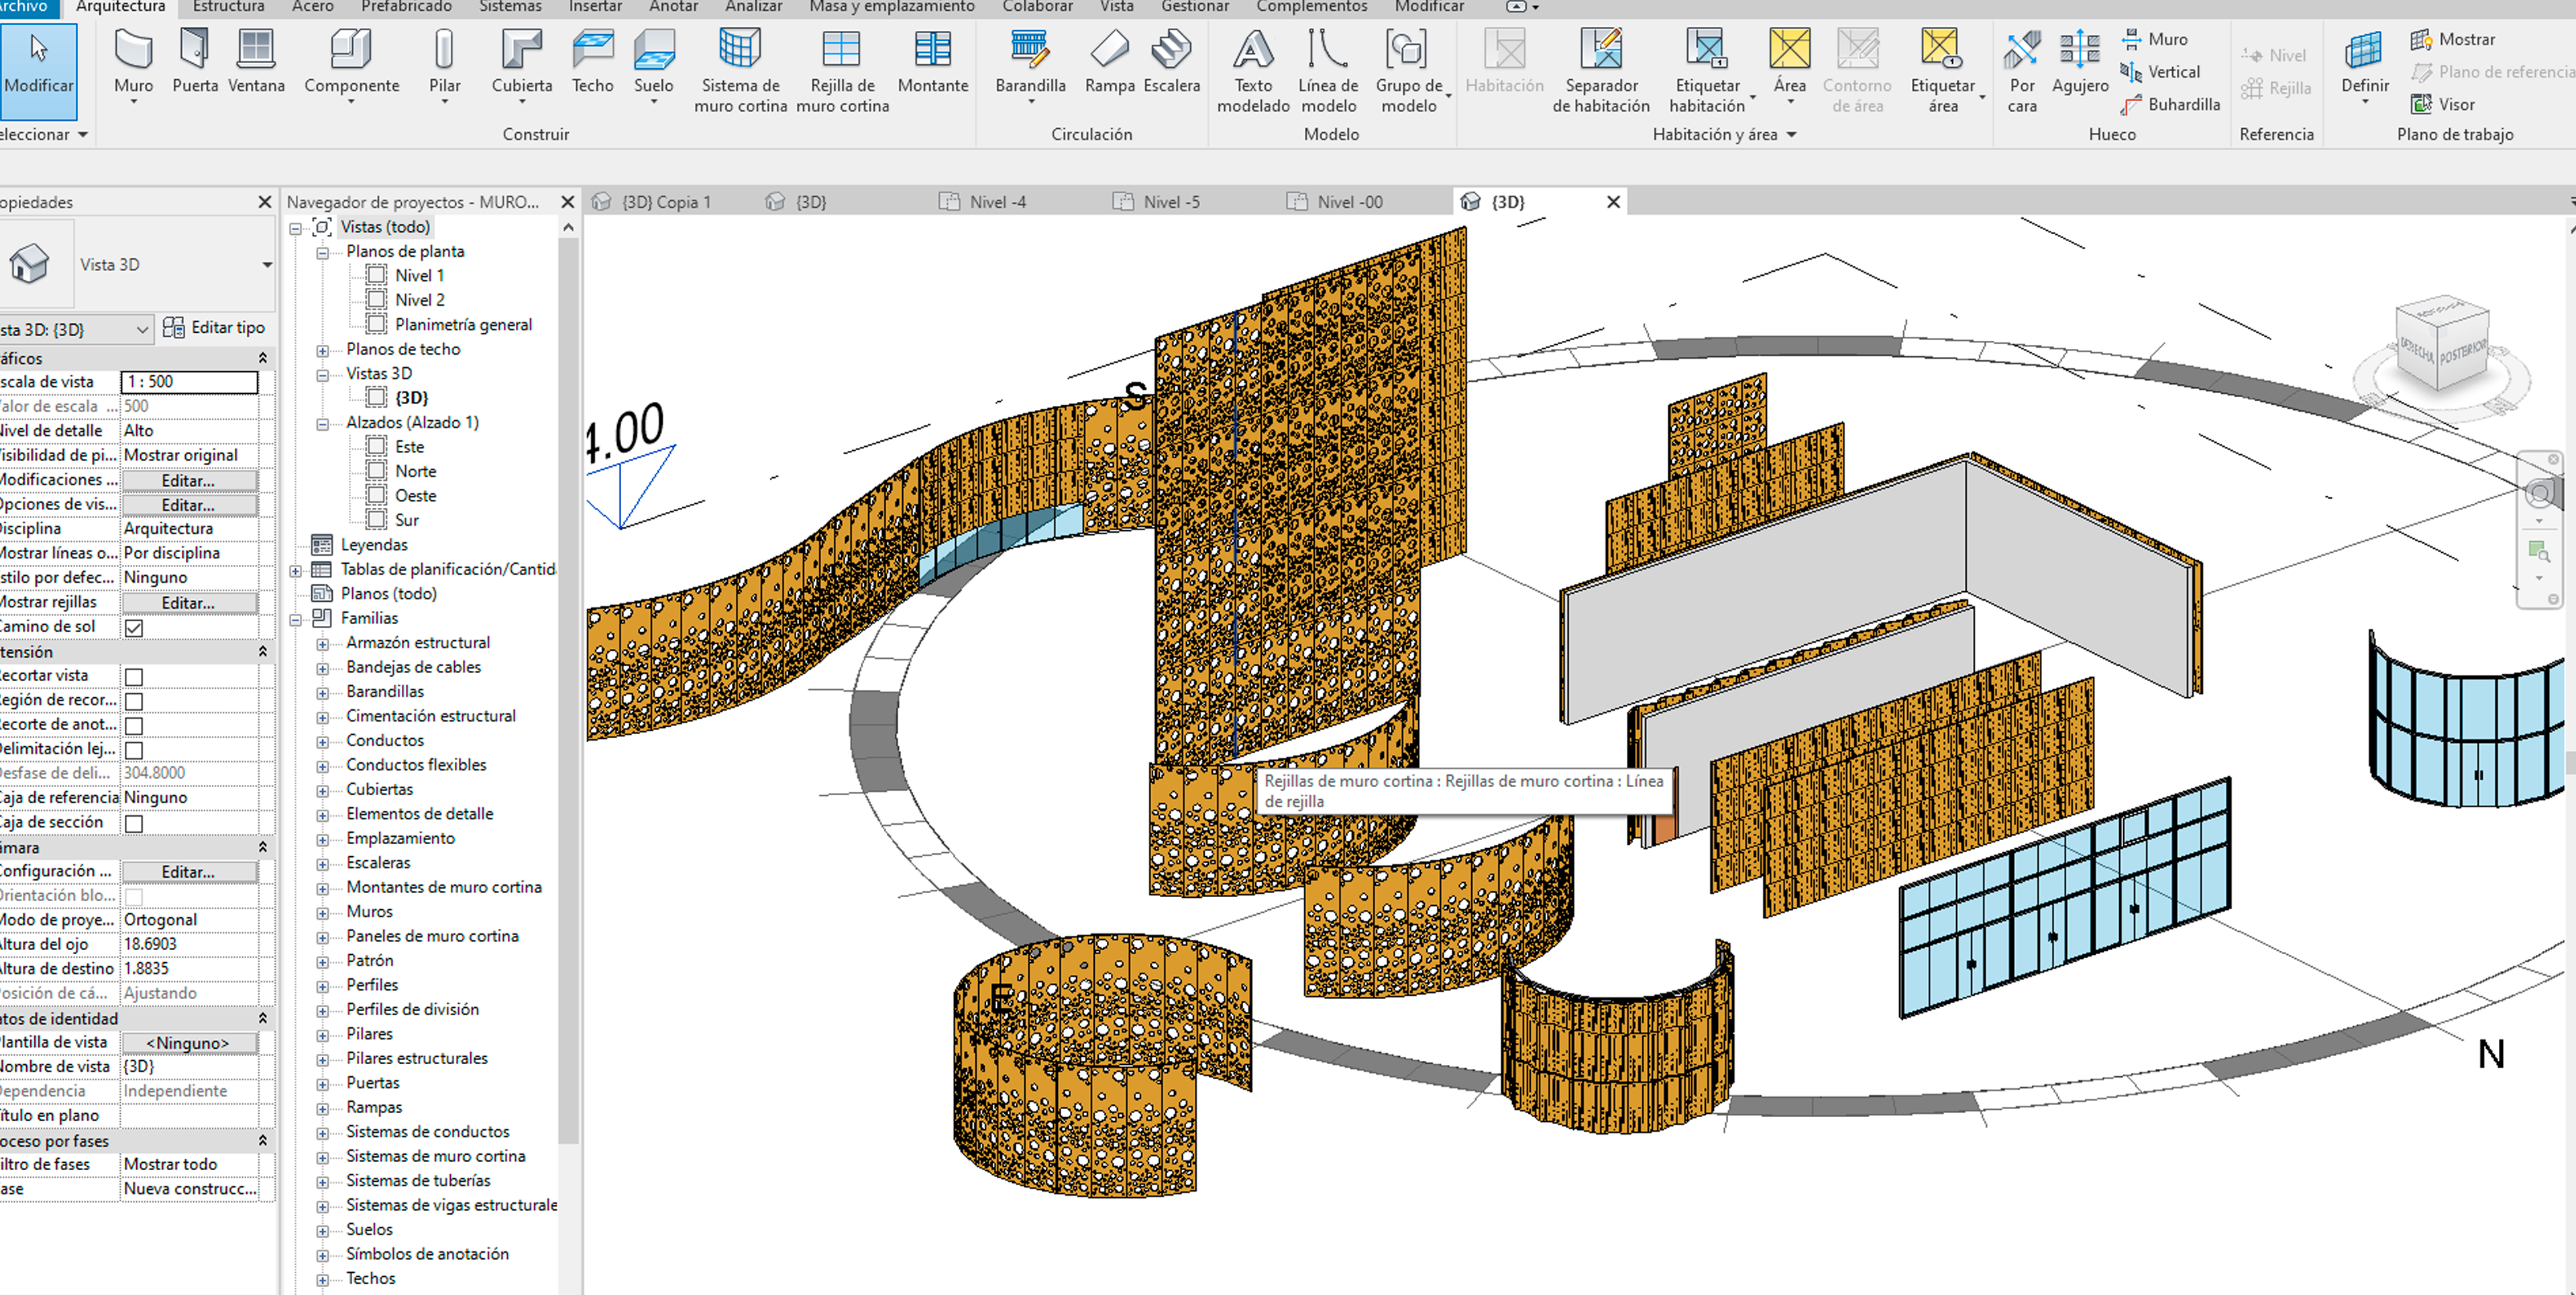Select the Etiquetar área tool

pyautogui.click(x=1942, y=70)
